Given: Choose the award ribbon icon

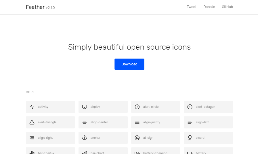Looking at the screenshot, I should tap(190, 138).
